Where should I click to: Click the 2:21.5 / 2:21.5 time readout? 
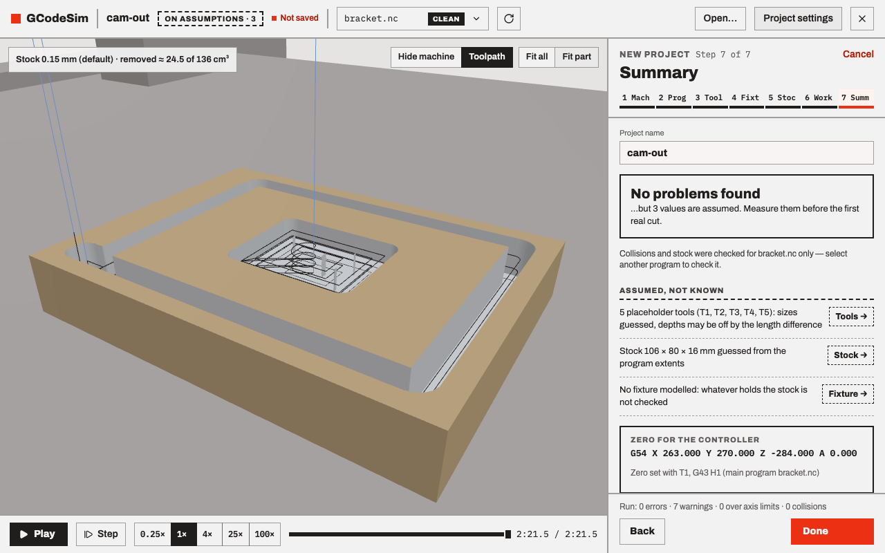pyautogui.click(x=557, y=534)
